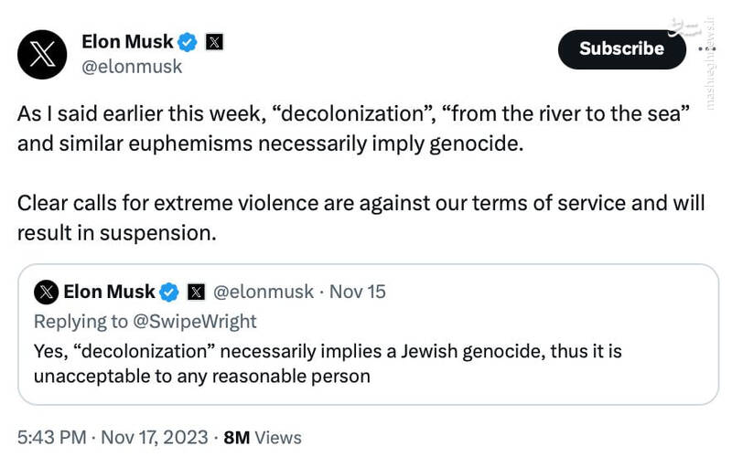Open the Elon Musk display name in header
This screenshot has width=732, height=457.
pos(127,41)
